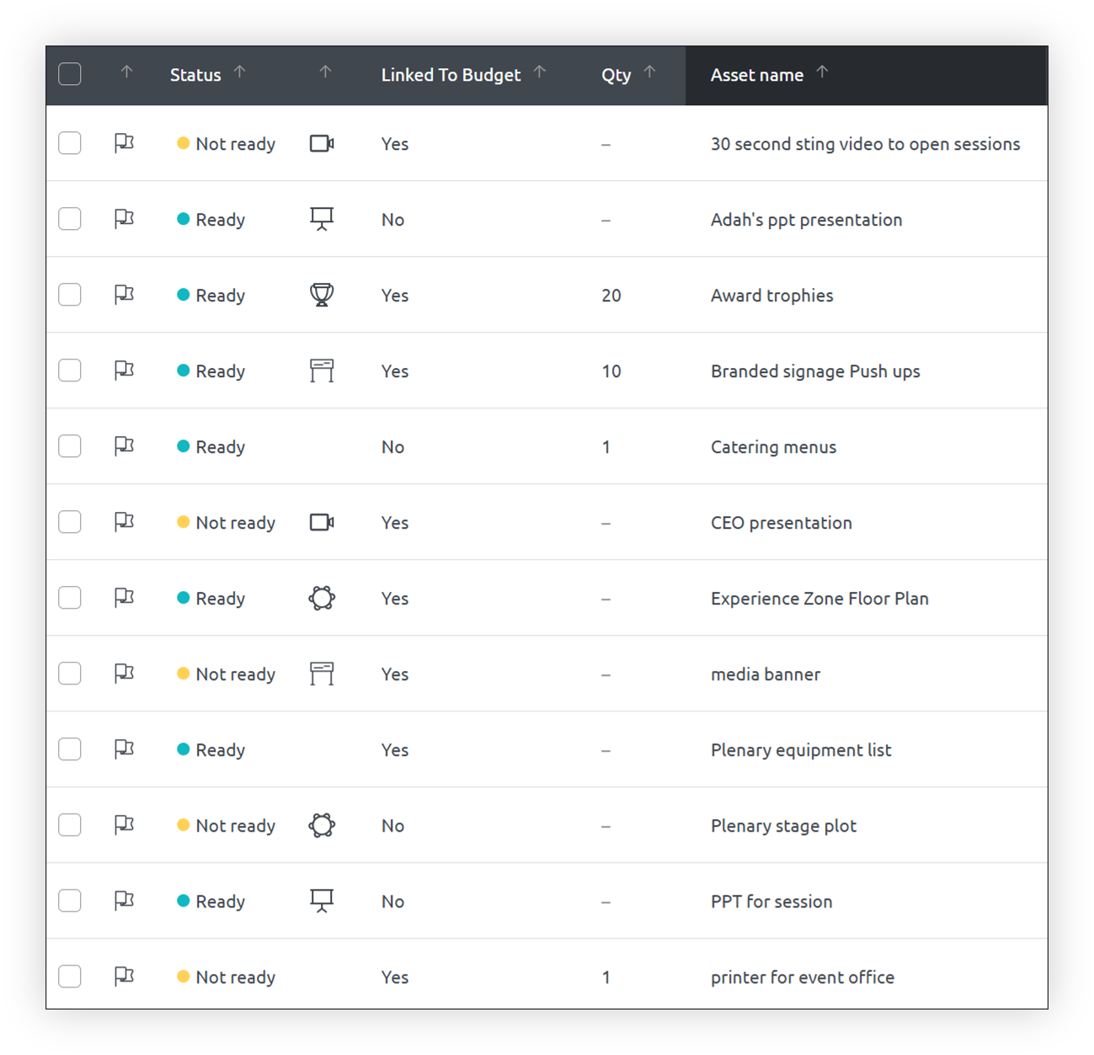
Task: Click banner icon in media banner row
Action: [x=322, y=674]
